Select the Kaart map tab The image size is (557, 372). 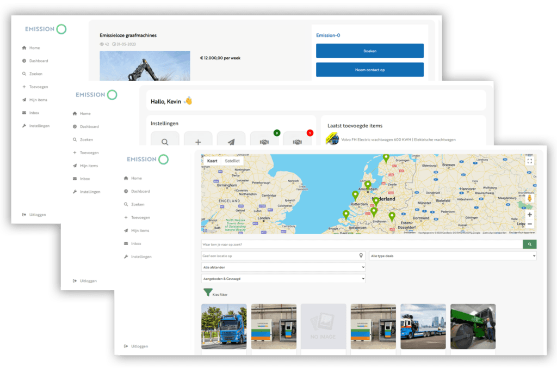click(x=212, y=161)
